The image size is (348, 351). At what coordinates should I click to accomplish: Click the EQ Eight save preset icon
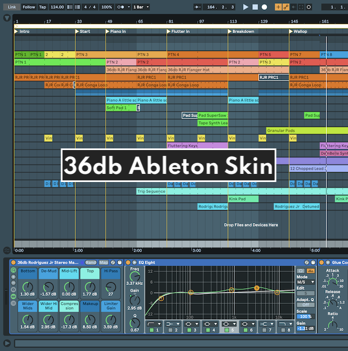click(x=313, y=262)
